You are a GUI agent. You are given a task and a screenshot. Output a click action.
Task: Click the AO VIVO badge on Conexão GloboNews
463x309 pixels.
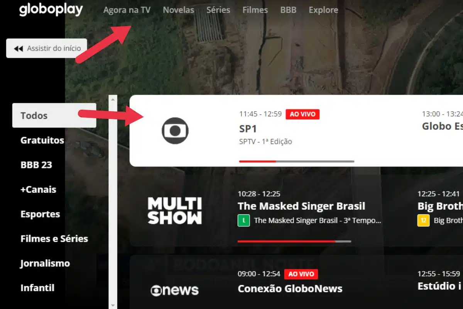pos(301,274)
